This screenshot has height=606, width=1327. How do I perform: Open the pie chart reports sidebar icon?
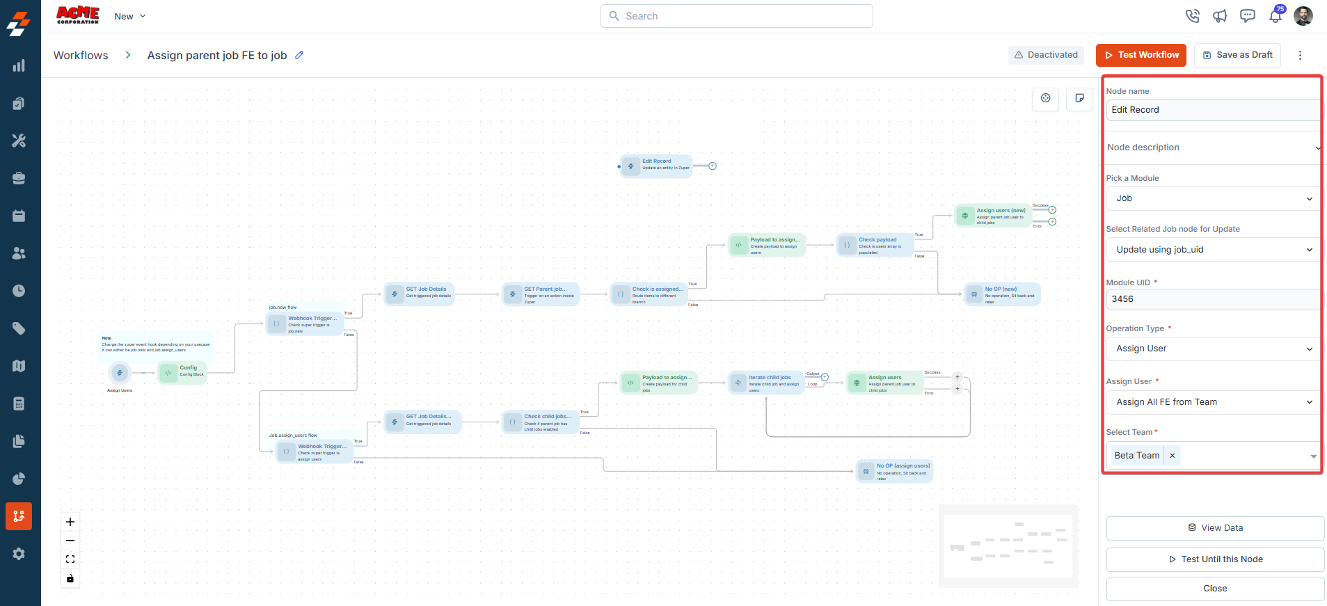(19, 479)
